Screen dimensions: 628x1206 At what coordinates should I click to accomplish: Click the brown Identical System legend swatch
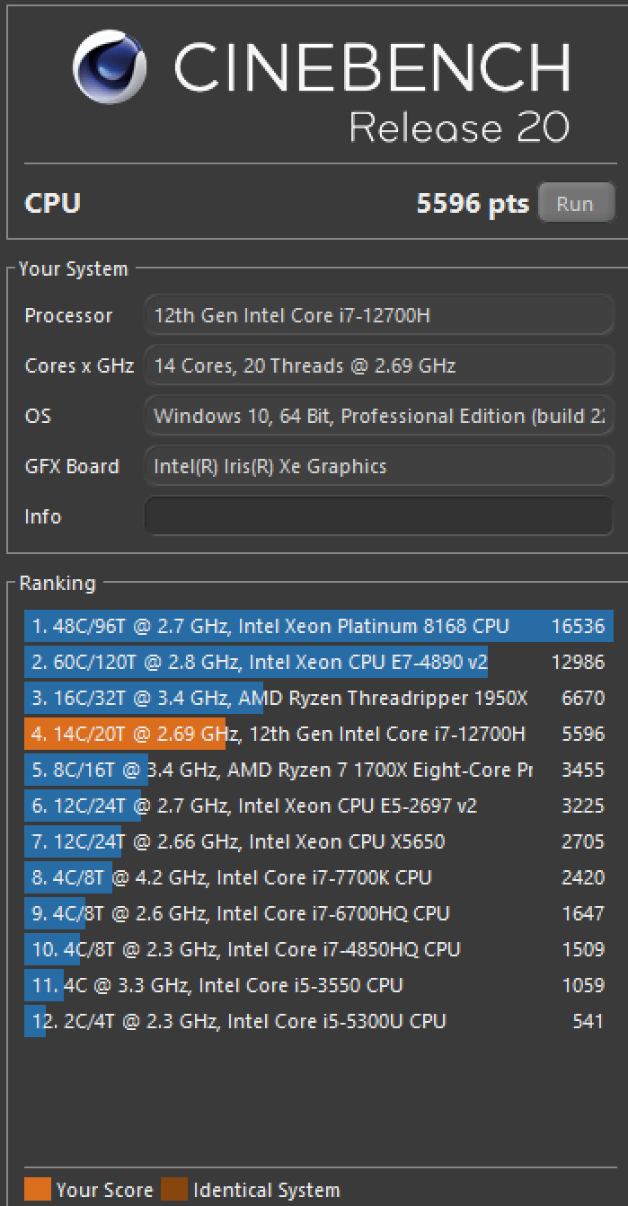click(174, 1190)
